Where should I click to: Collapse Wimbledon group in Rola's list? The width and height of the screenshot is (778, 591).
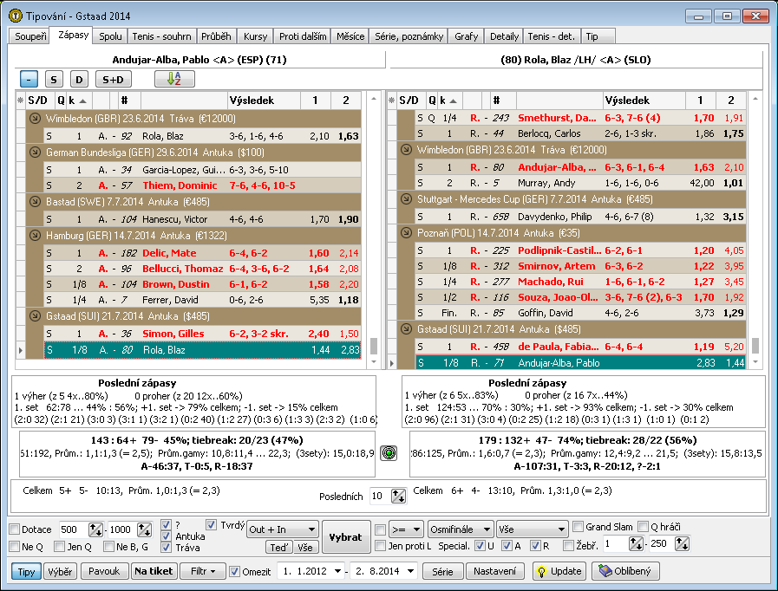coord(406,150)
